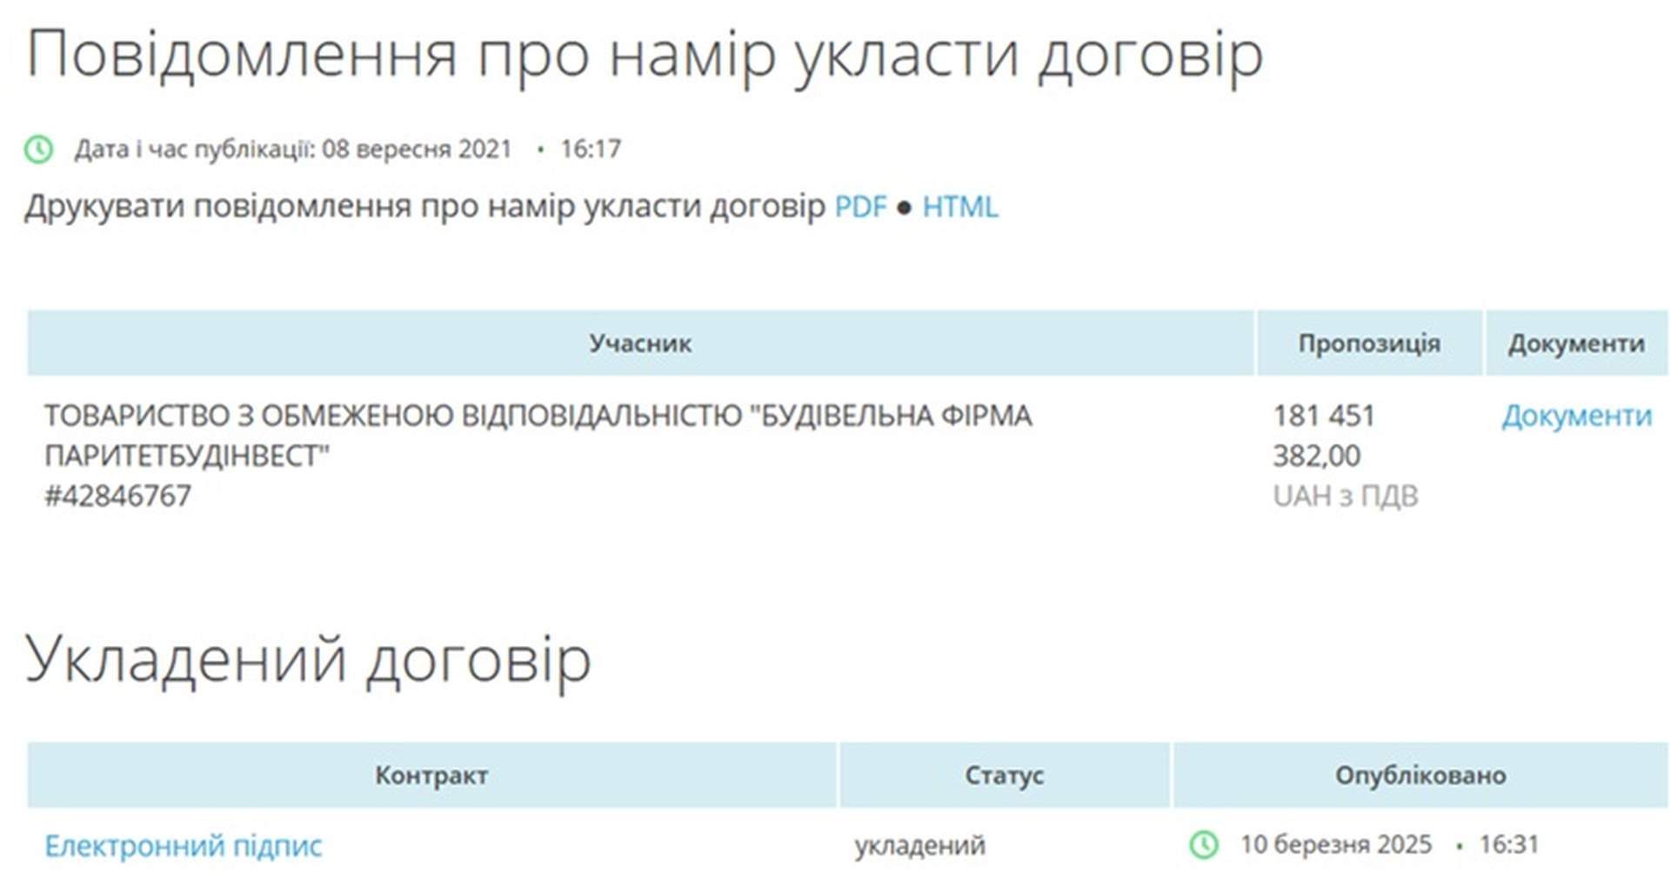Click the Учасник column header
This screenshot has height=893, width=1670.
640,343
